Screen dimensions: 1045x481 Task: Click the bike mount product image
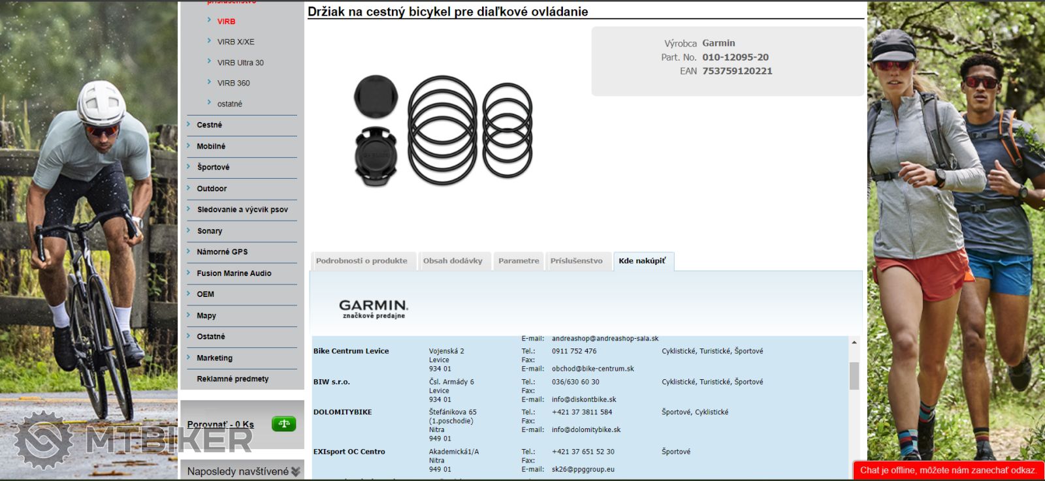tap(443, 131)
